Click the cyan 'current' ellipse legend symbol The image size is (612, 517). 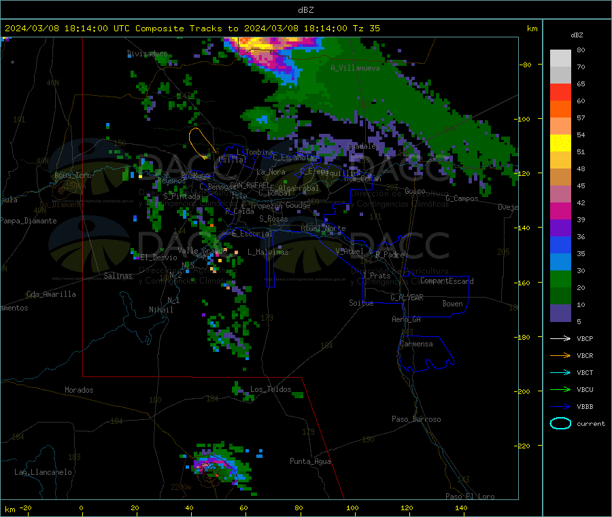[560, 423]
